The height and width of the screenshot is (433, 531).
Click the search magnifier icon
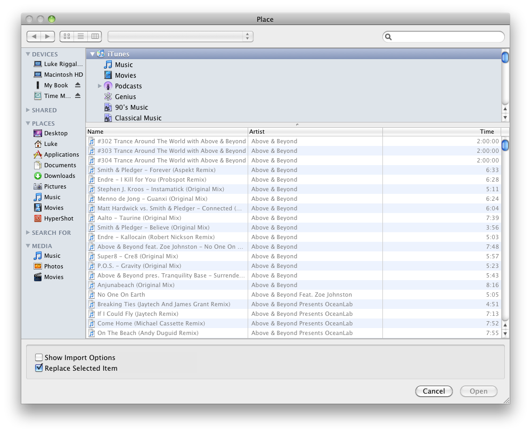(x=388, y=37)
